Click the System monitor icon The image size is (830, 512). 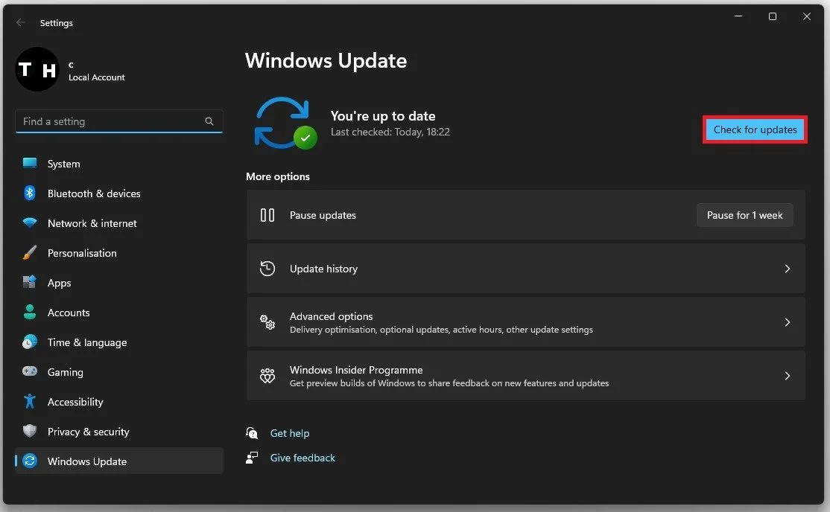(30, 164)
